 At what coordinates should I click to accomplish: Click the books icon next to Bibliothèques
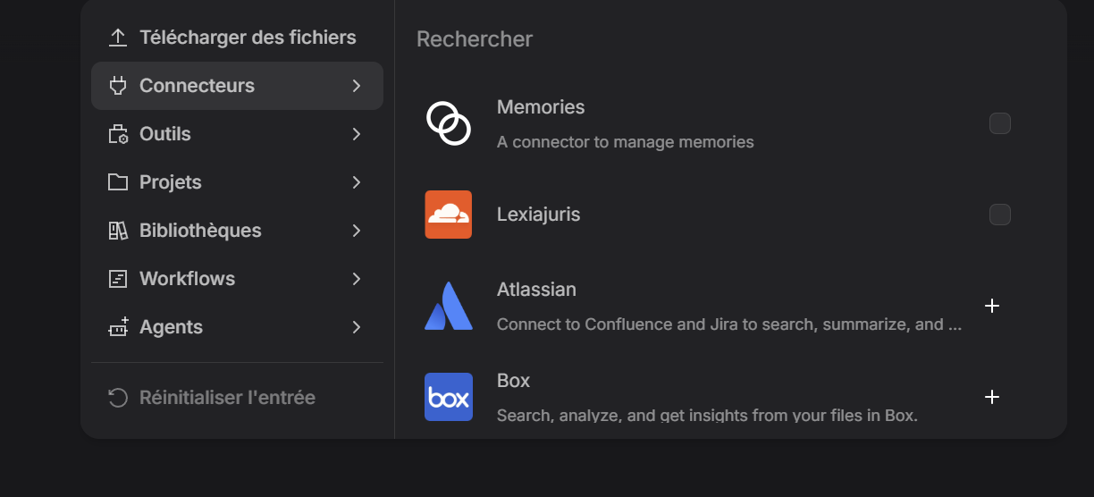pyautogui.click(x=118, y=231)
